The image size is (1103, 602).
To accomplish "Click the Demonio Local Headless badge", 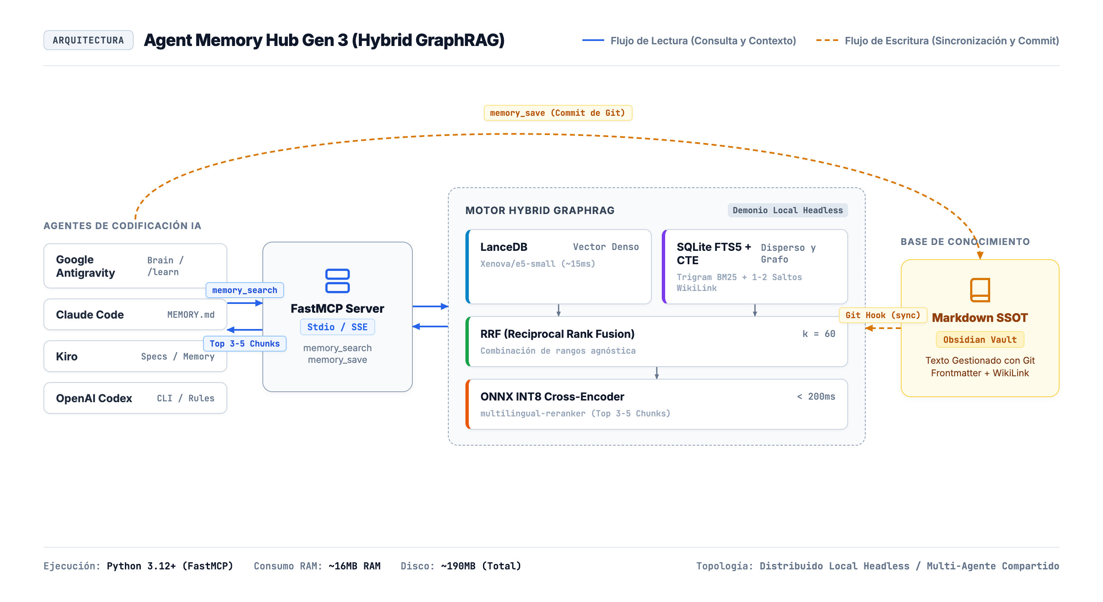I will [788, 210].
